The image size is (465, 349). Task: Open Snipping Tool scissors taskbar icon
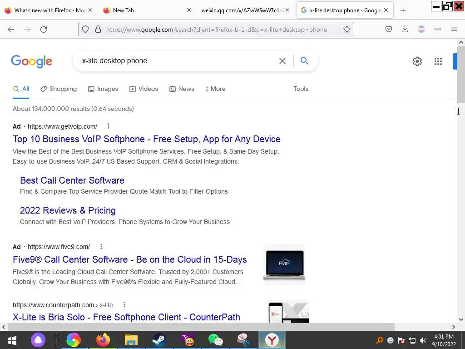coord(244,340)
